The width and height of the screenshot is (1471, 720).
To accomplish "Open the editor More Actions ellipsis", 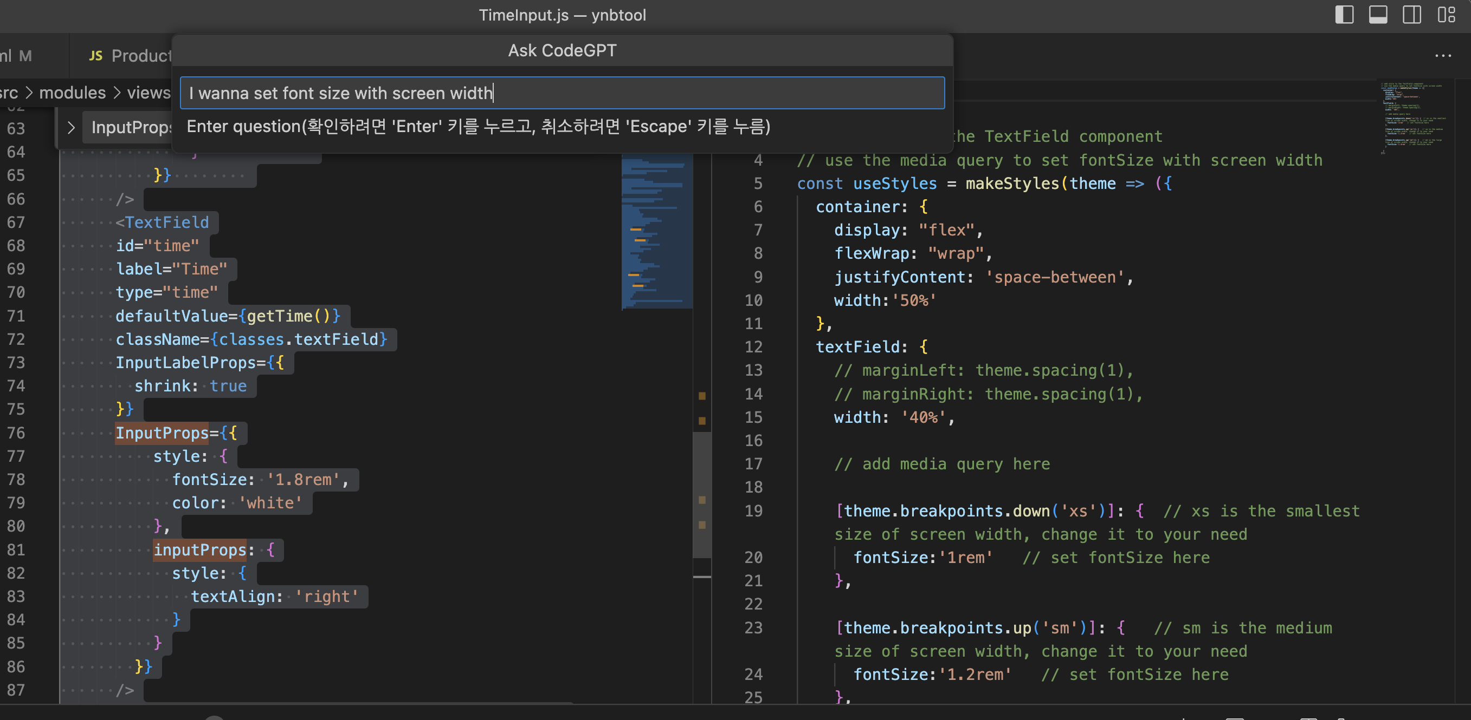I will (x=1442, y=56).
